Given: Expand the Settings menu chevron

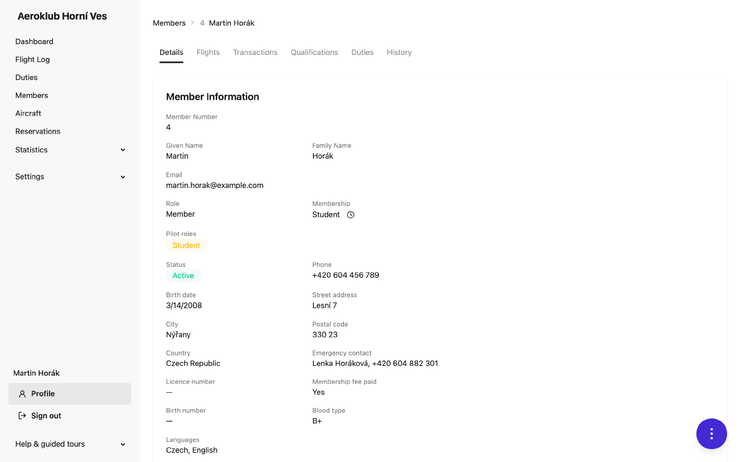Looking at the screenshot, I should 123,177.
